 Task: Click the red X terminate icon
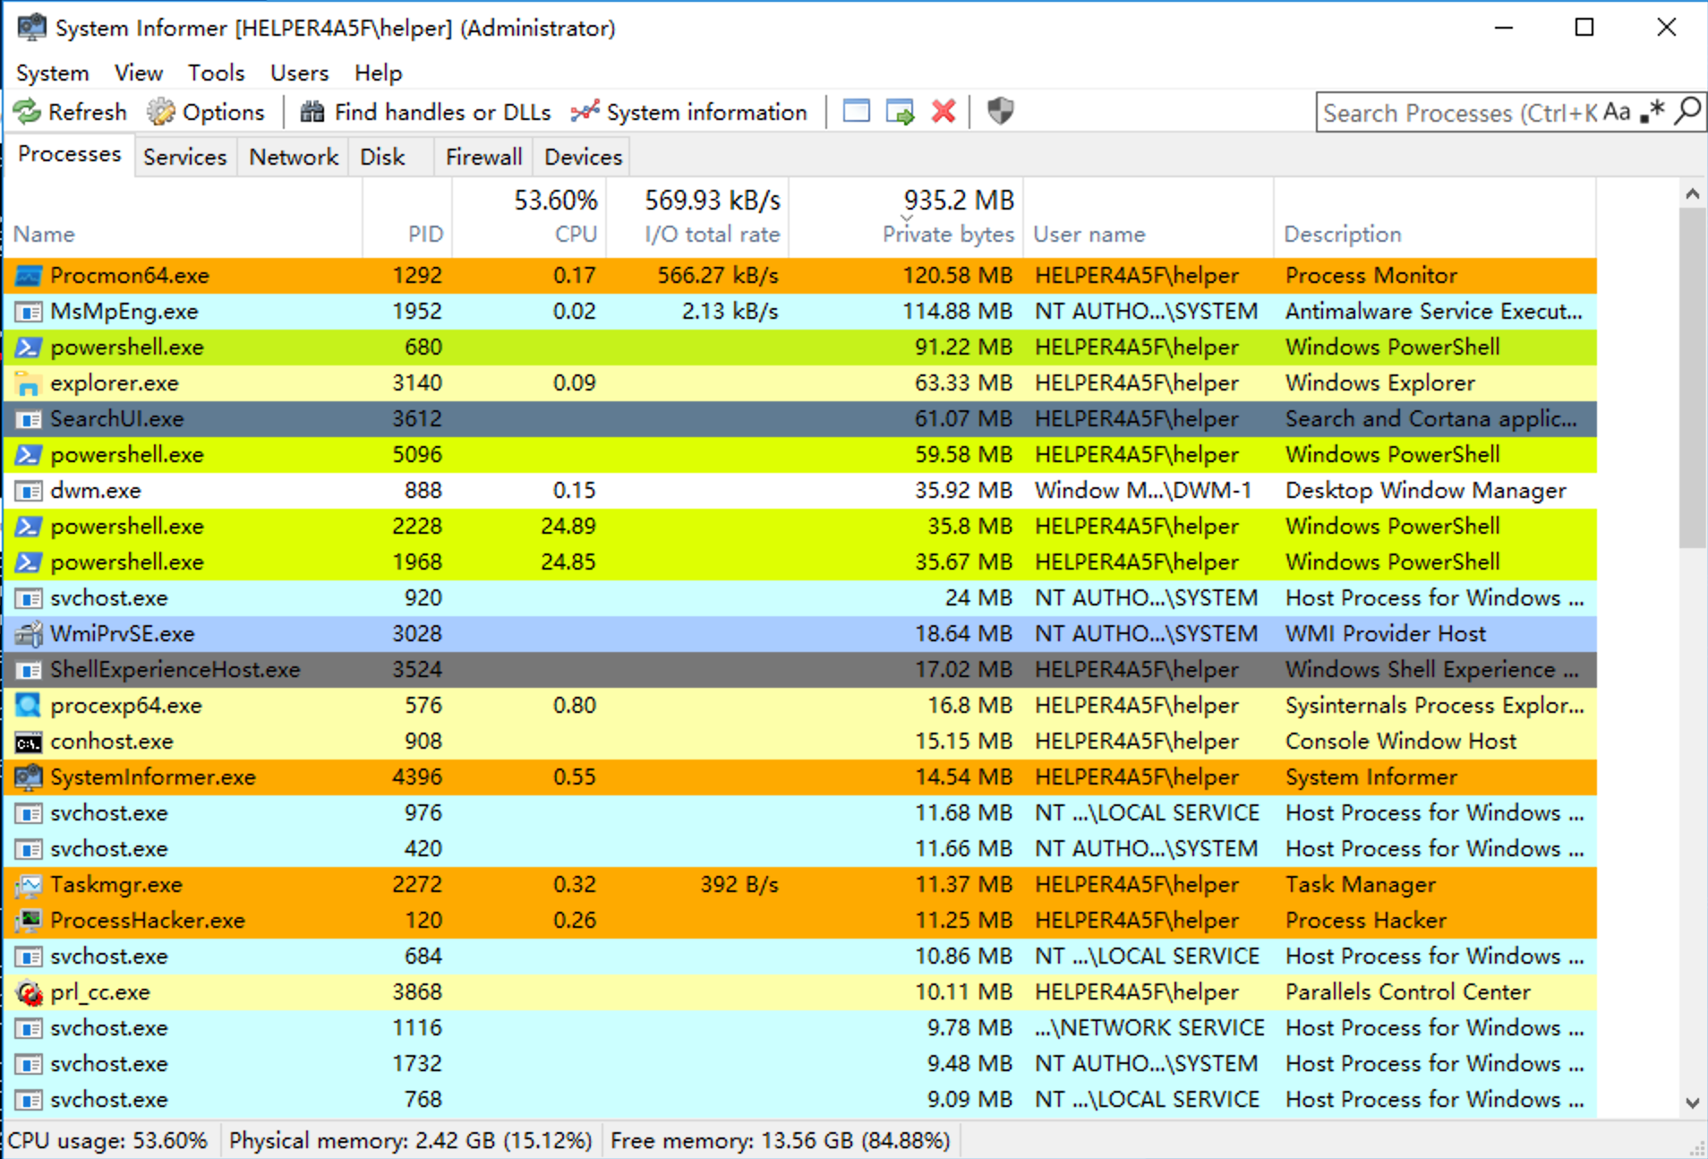pos(944,112)
